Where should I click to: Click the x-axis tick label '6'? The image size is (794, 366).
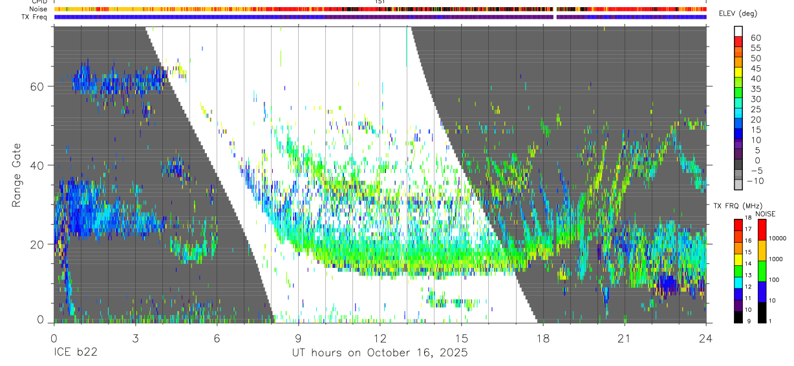pos(217,338)
